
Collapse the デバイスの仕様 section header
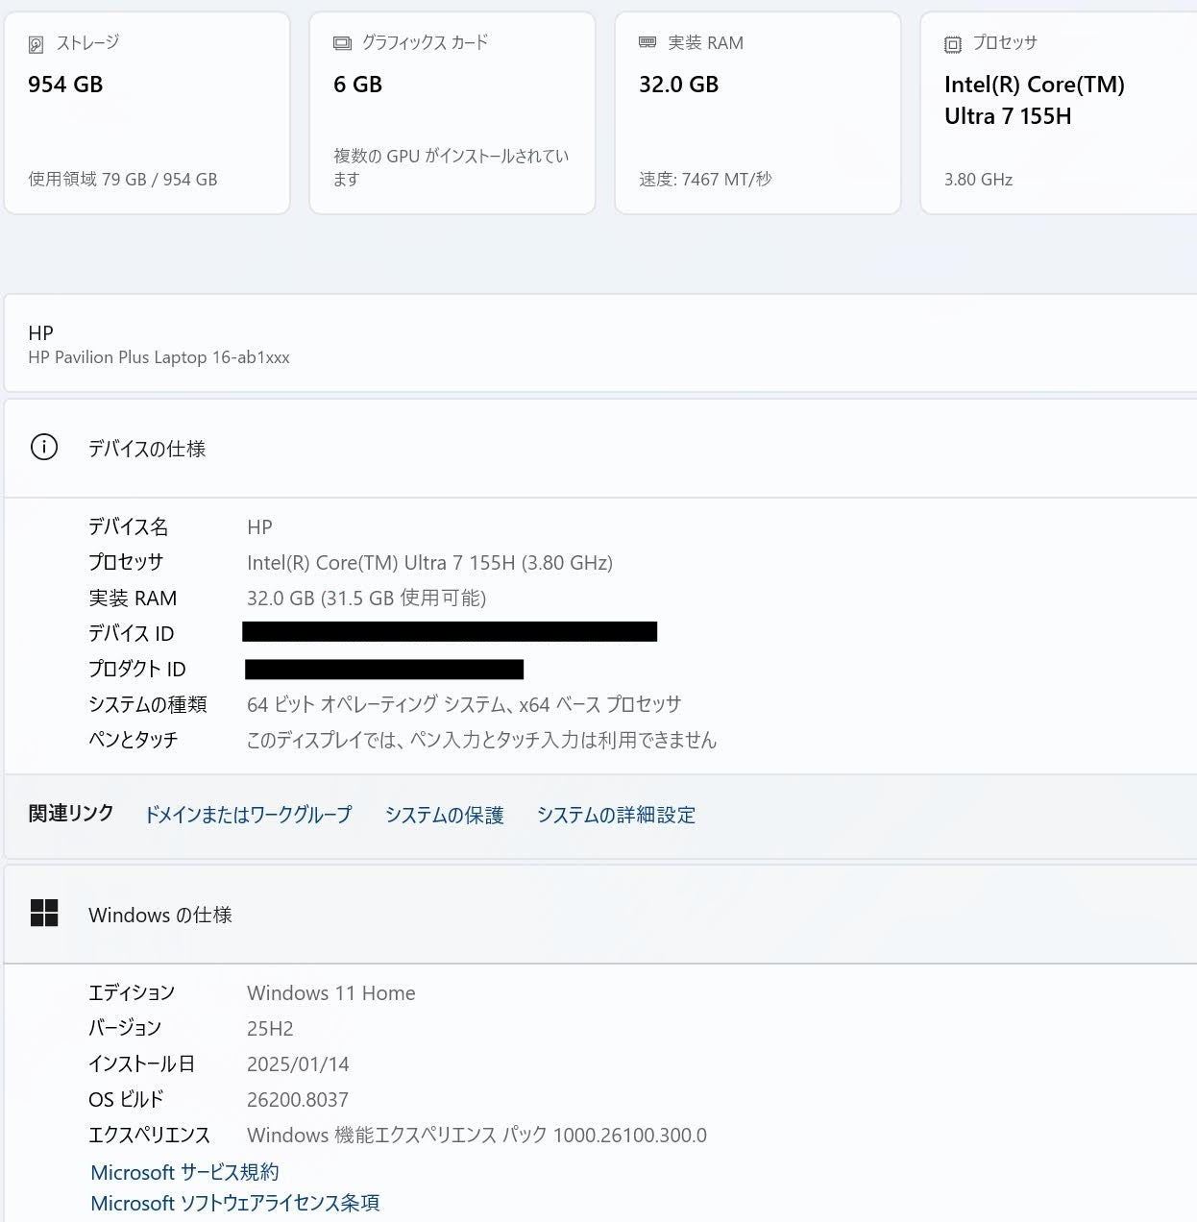(x=600, y=449)
